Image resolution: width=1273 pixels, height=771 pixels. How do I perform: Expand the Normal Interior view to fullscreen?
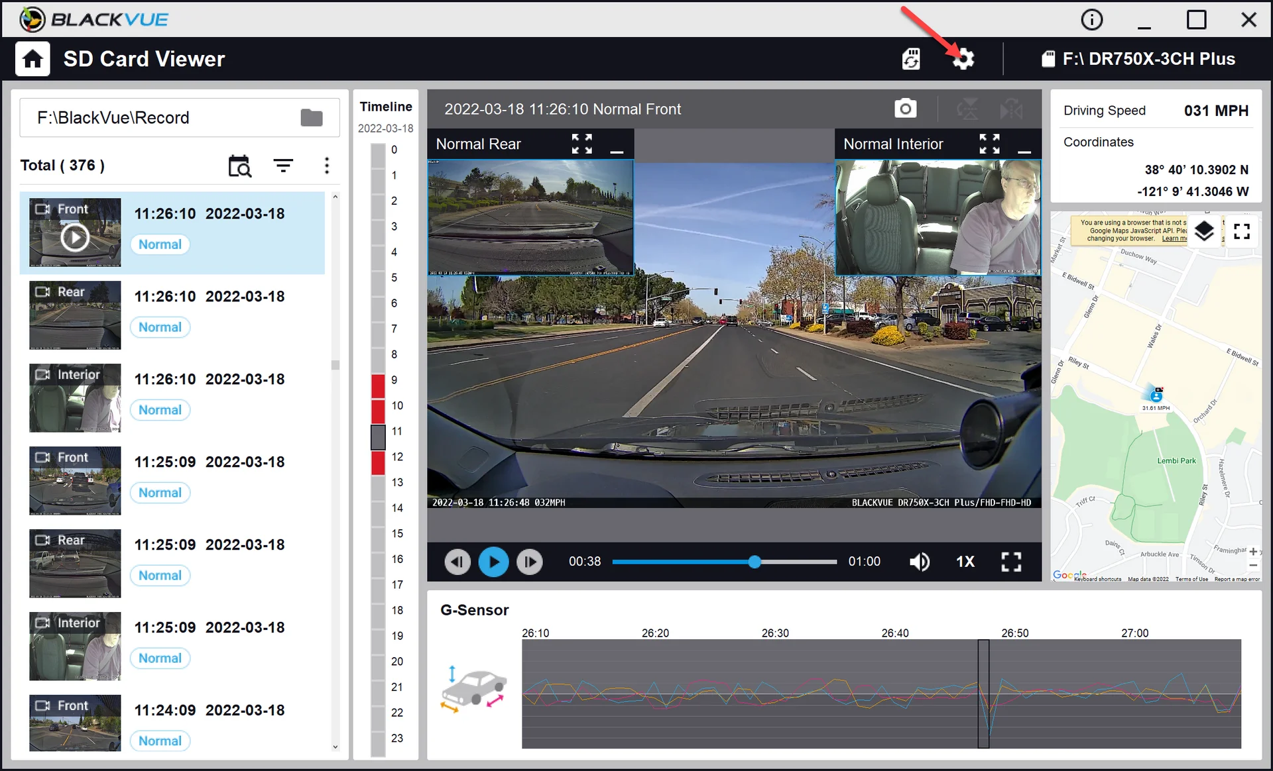pos(989,144)
